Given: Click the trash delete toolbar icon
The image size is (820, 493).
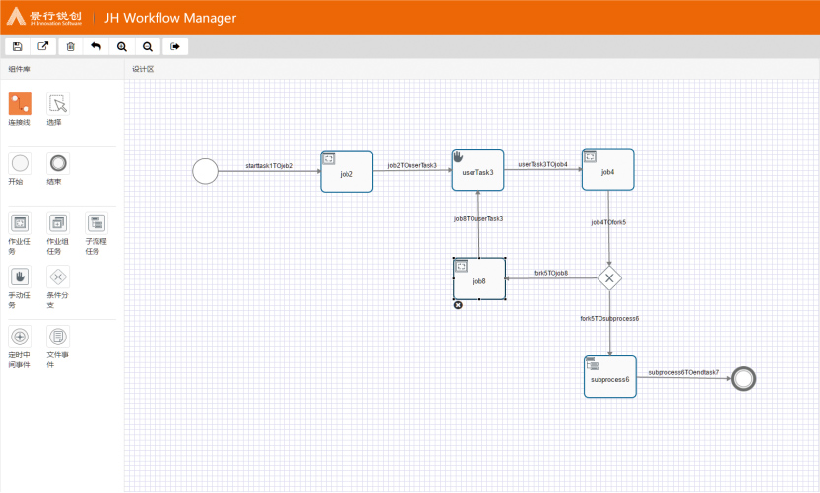Looking at the screenshot, I should coord(70,46).
